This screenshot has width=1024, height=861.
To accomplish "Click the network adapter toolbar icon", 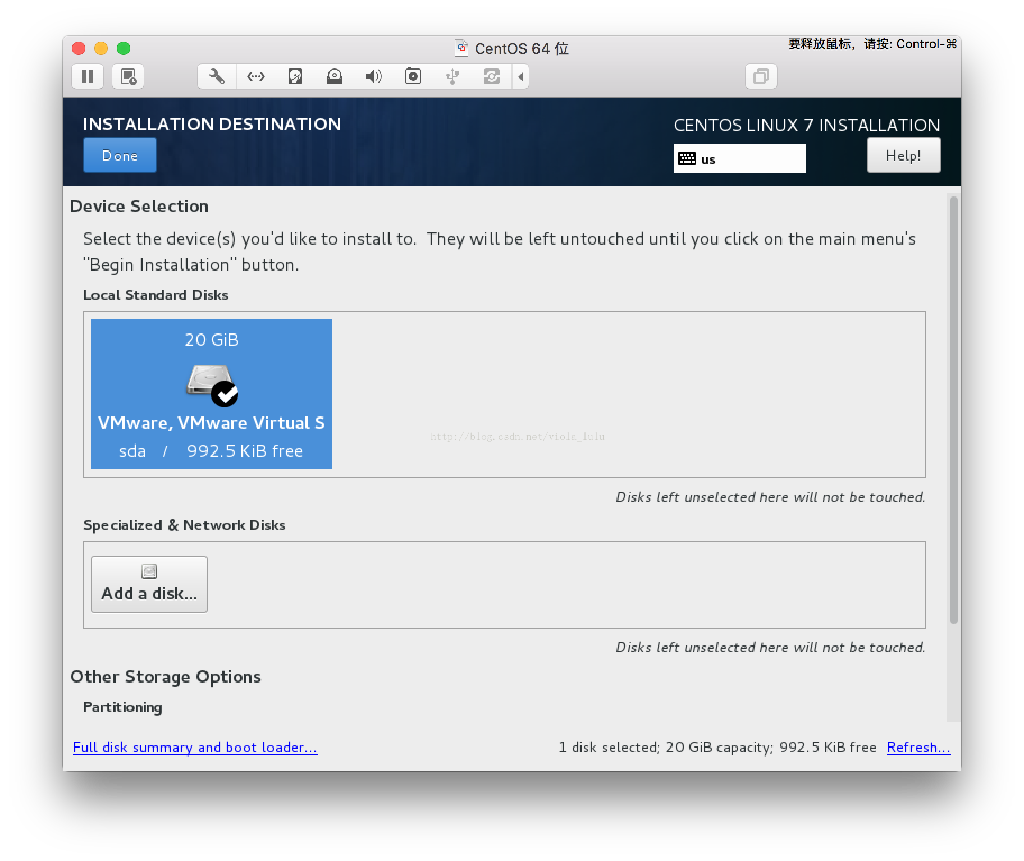I will tap(256, 76).
